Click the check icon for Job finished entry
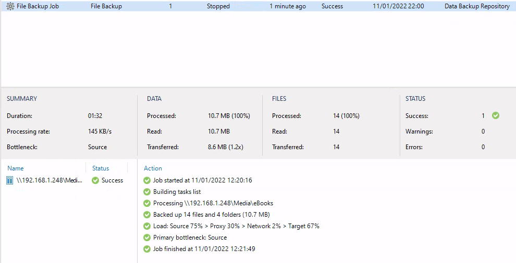Image resolution: width=516 pixels, height=263 pixels. [x=147, y=249]
